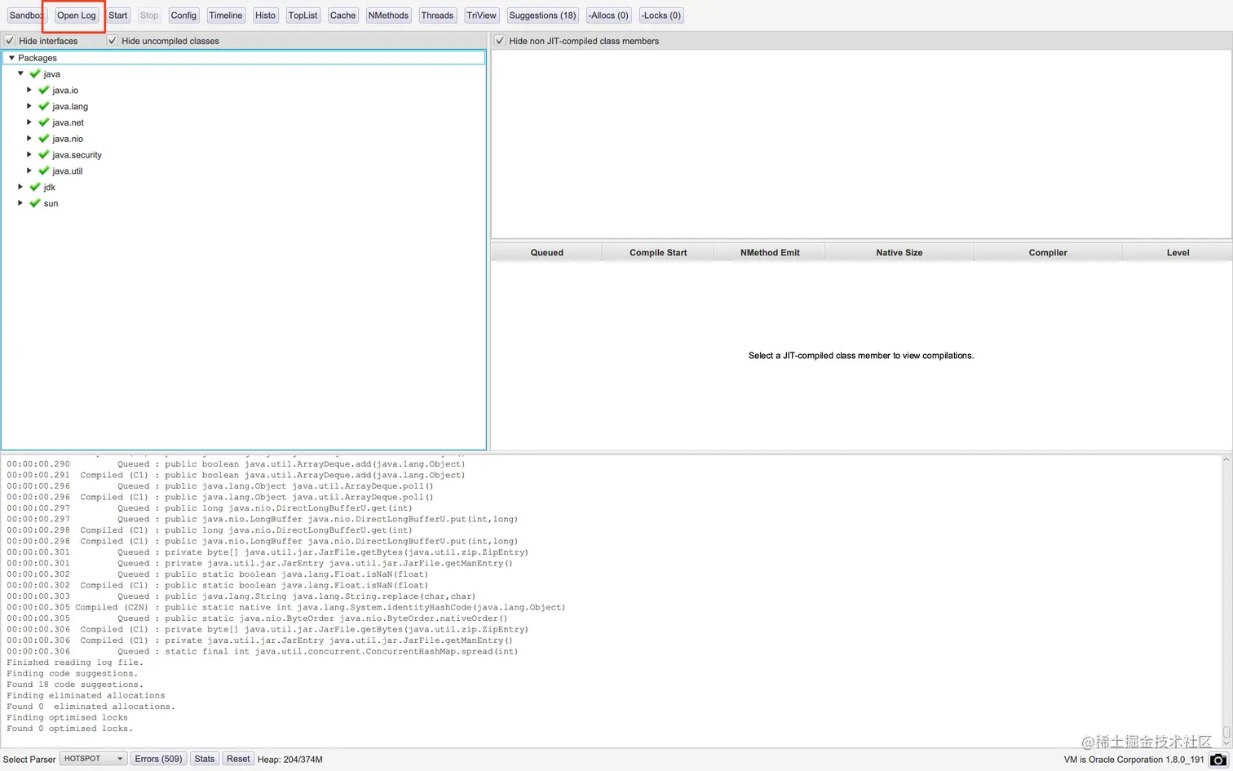
Task: Click the Sandbox button
Action: (x=26, y=16)
